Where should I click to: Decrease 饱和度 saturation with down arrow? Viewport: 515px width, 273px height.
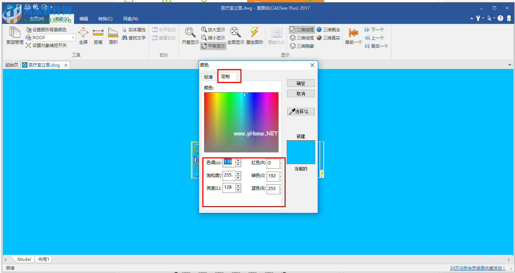238,177
